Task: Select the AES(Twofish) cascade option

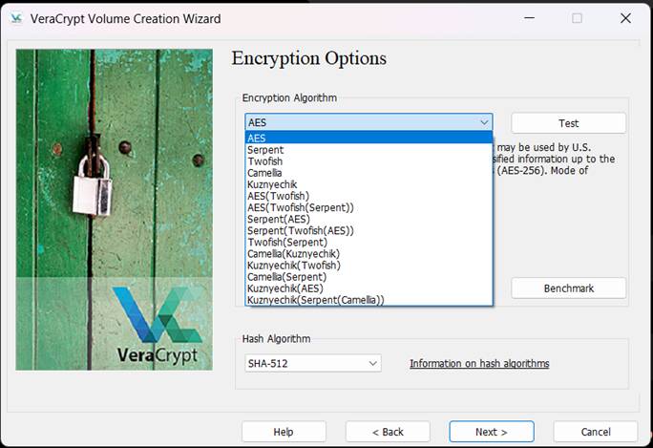Action: (x=369, y=196)
